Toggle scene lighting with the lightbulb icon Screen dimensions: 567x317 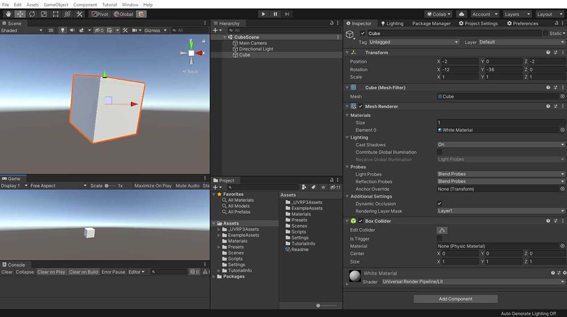[62, 30]
